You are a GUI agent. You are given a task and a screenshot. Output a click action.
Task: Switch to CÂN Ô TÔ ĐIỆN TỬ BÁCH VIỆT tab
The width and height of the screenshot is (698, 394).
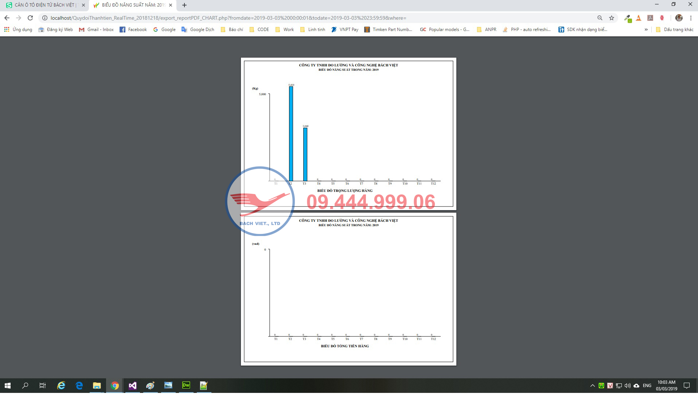click(44, 5)
